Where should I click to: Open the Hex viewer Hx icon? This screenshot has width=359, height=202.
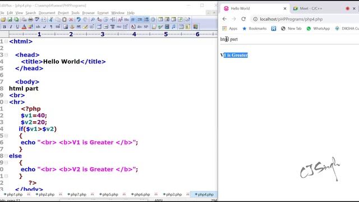click(126, 20)
